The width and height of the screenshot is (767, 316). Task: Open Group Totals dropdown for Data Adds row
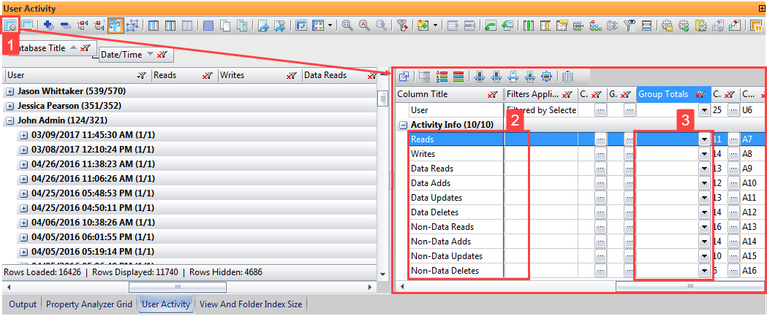pyautogui.click(x=704, y=183)
